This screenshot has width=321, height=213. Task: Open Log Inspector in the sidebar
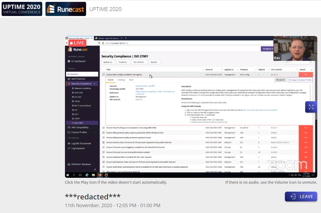point(76,148)
